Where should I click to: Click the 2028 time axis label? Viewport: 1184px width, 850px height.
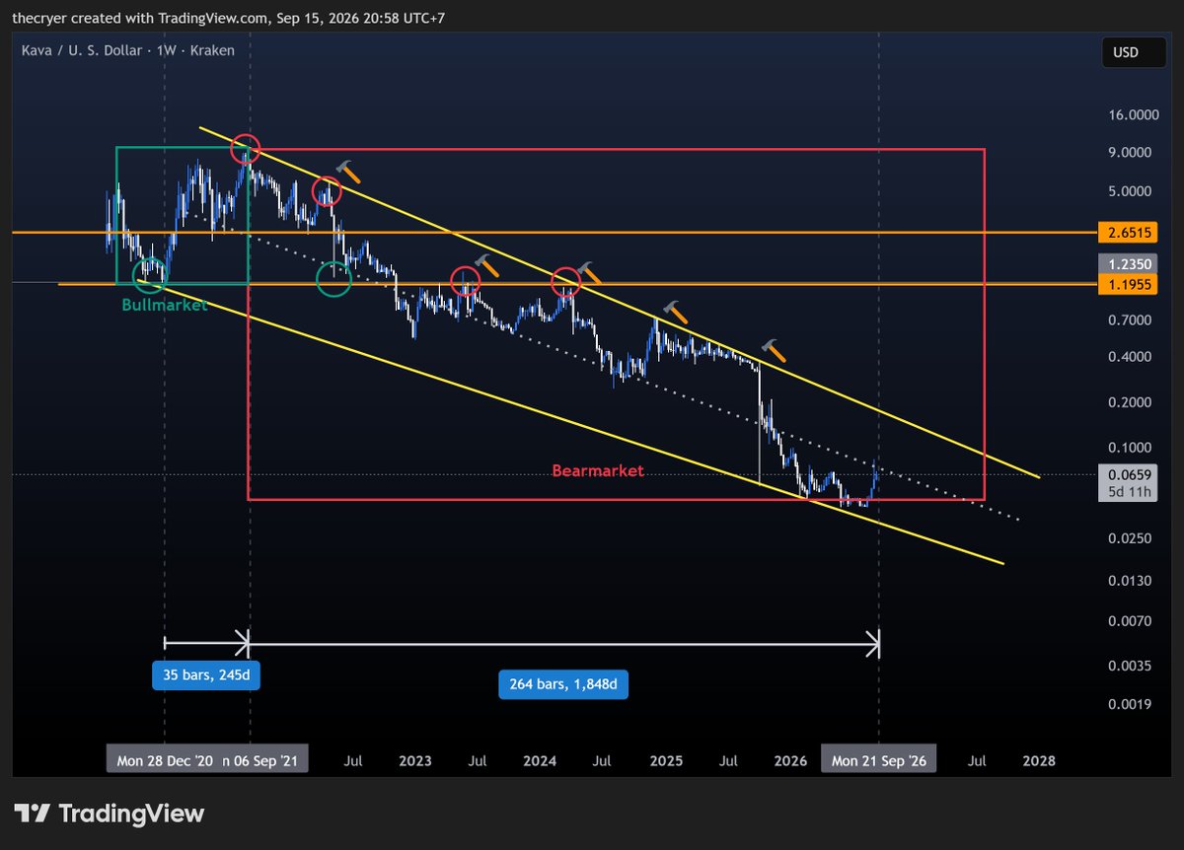point(1039,761)
